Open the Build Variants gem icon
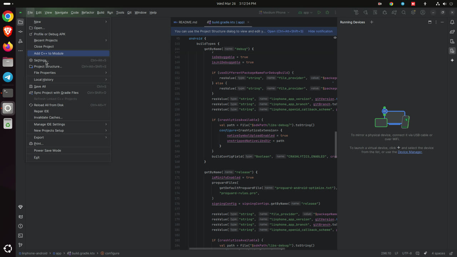The height and width of the screenshot is (257, 457). coord(20,207)
